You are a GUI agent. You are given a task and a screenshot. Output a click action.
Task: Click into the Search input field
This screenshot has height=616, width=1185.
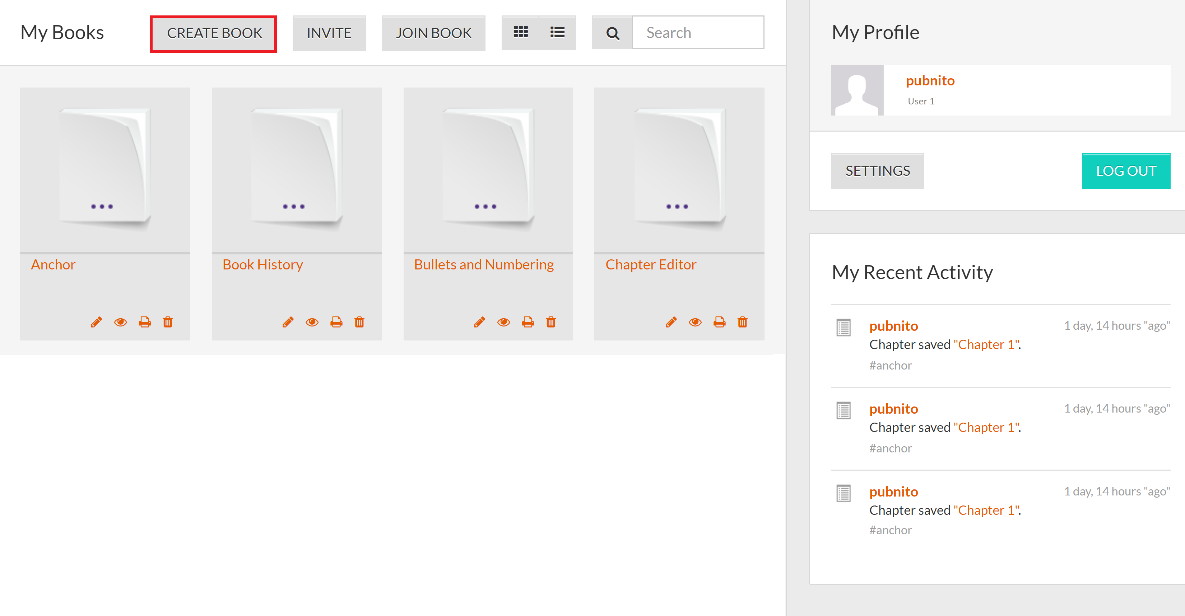698,33
